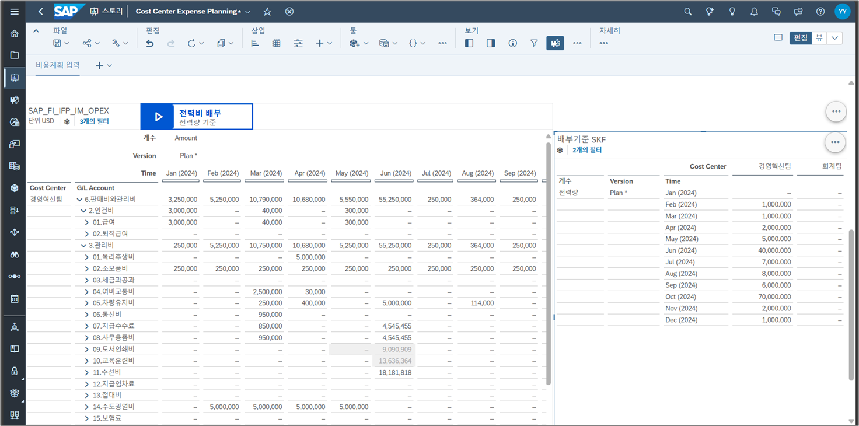Click the refresh icon in 편집 group
Image resolution: width=859 pixels, height=426 pixels.
[192, 43]
